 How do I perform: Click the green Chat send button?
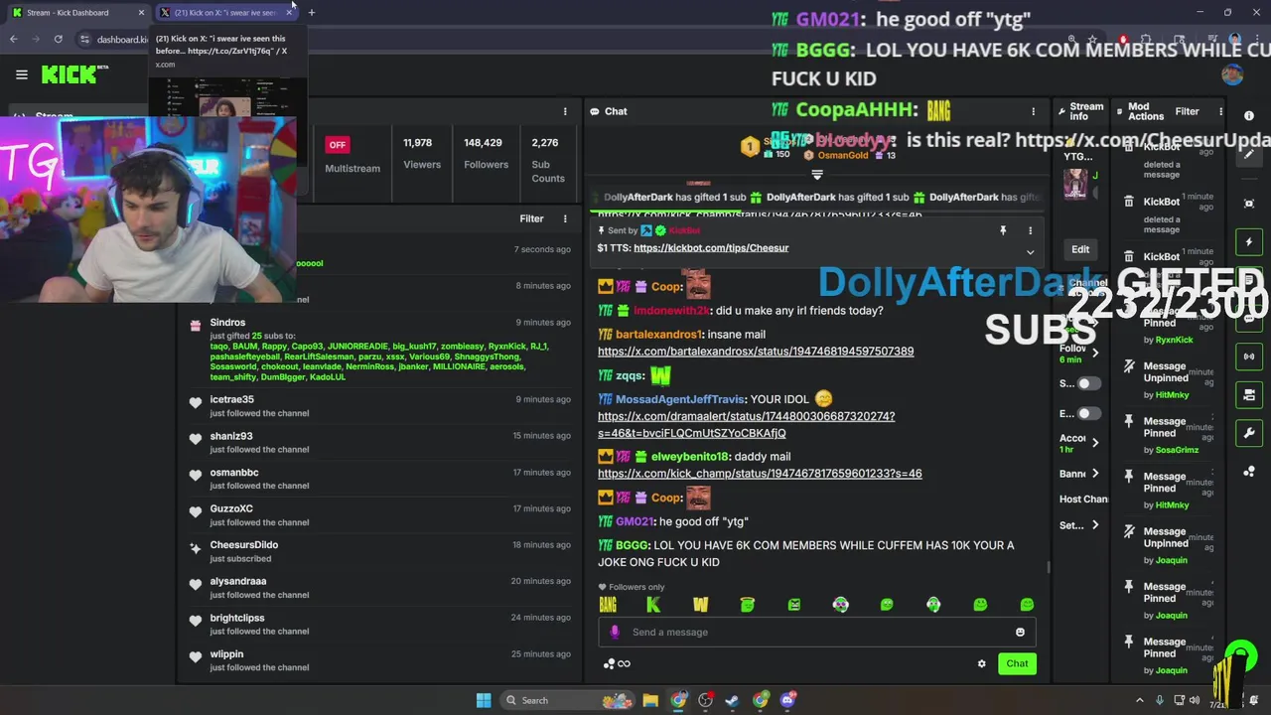(1017, 663)
